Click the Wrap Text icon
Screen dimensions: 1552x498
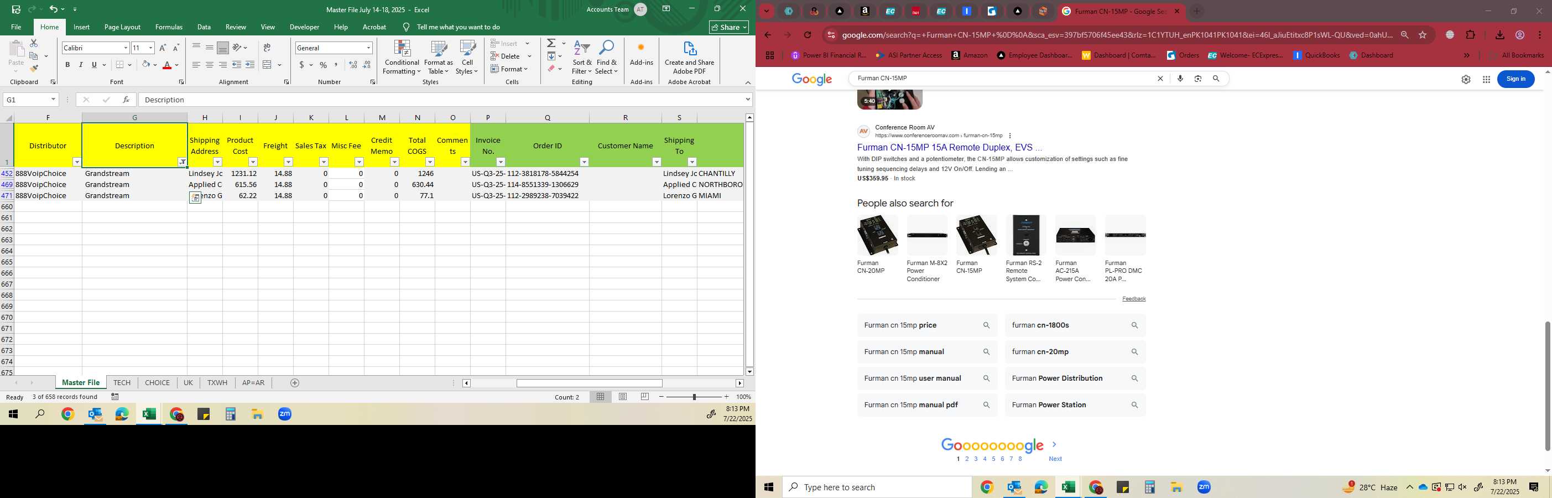(267, 48)
